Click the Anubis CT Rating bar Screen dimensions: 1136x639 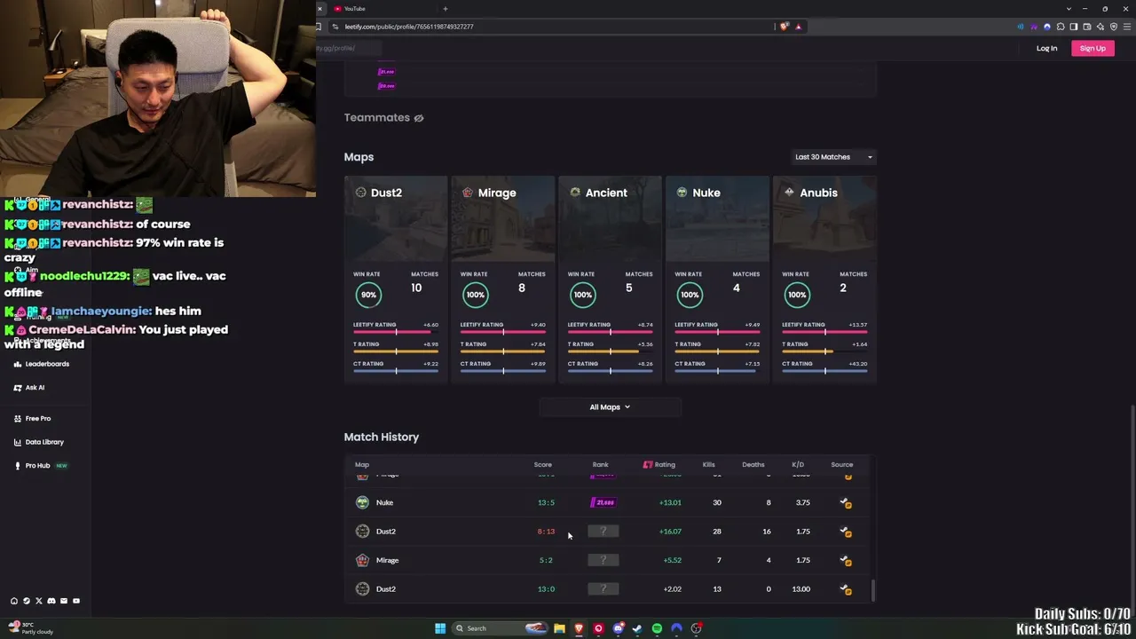pos(824,371)
